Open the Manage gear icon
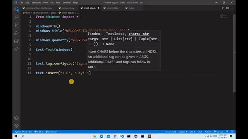Image resolution: width=248 pixels, height=139 pixels. pos(16,125)
